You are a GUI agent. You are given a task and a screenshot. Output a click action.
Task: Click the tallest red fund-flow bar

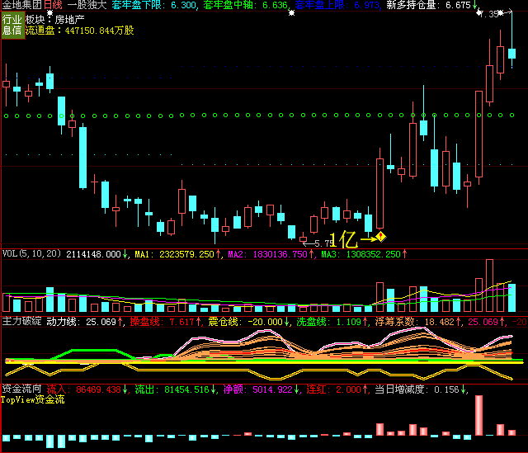click(478, 415)
